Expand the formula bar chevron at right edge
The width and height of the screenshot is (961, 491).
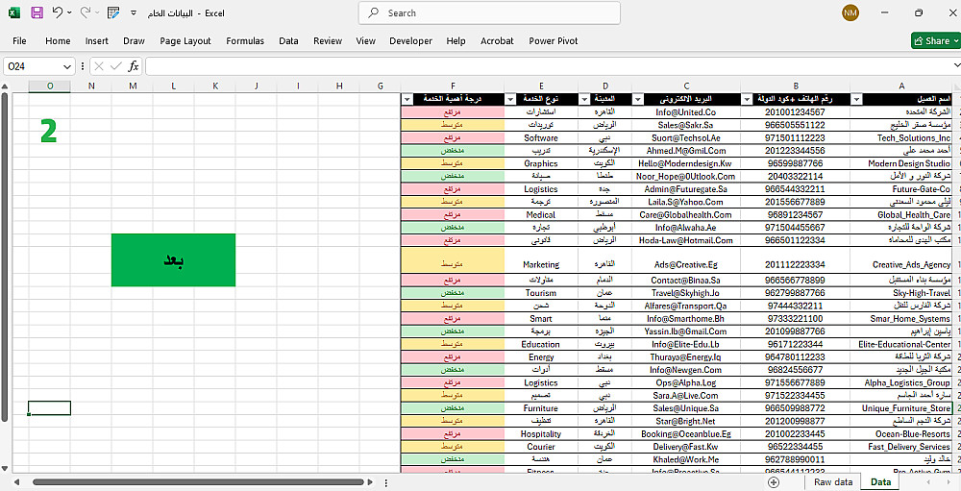957,66
